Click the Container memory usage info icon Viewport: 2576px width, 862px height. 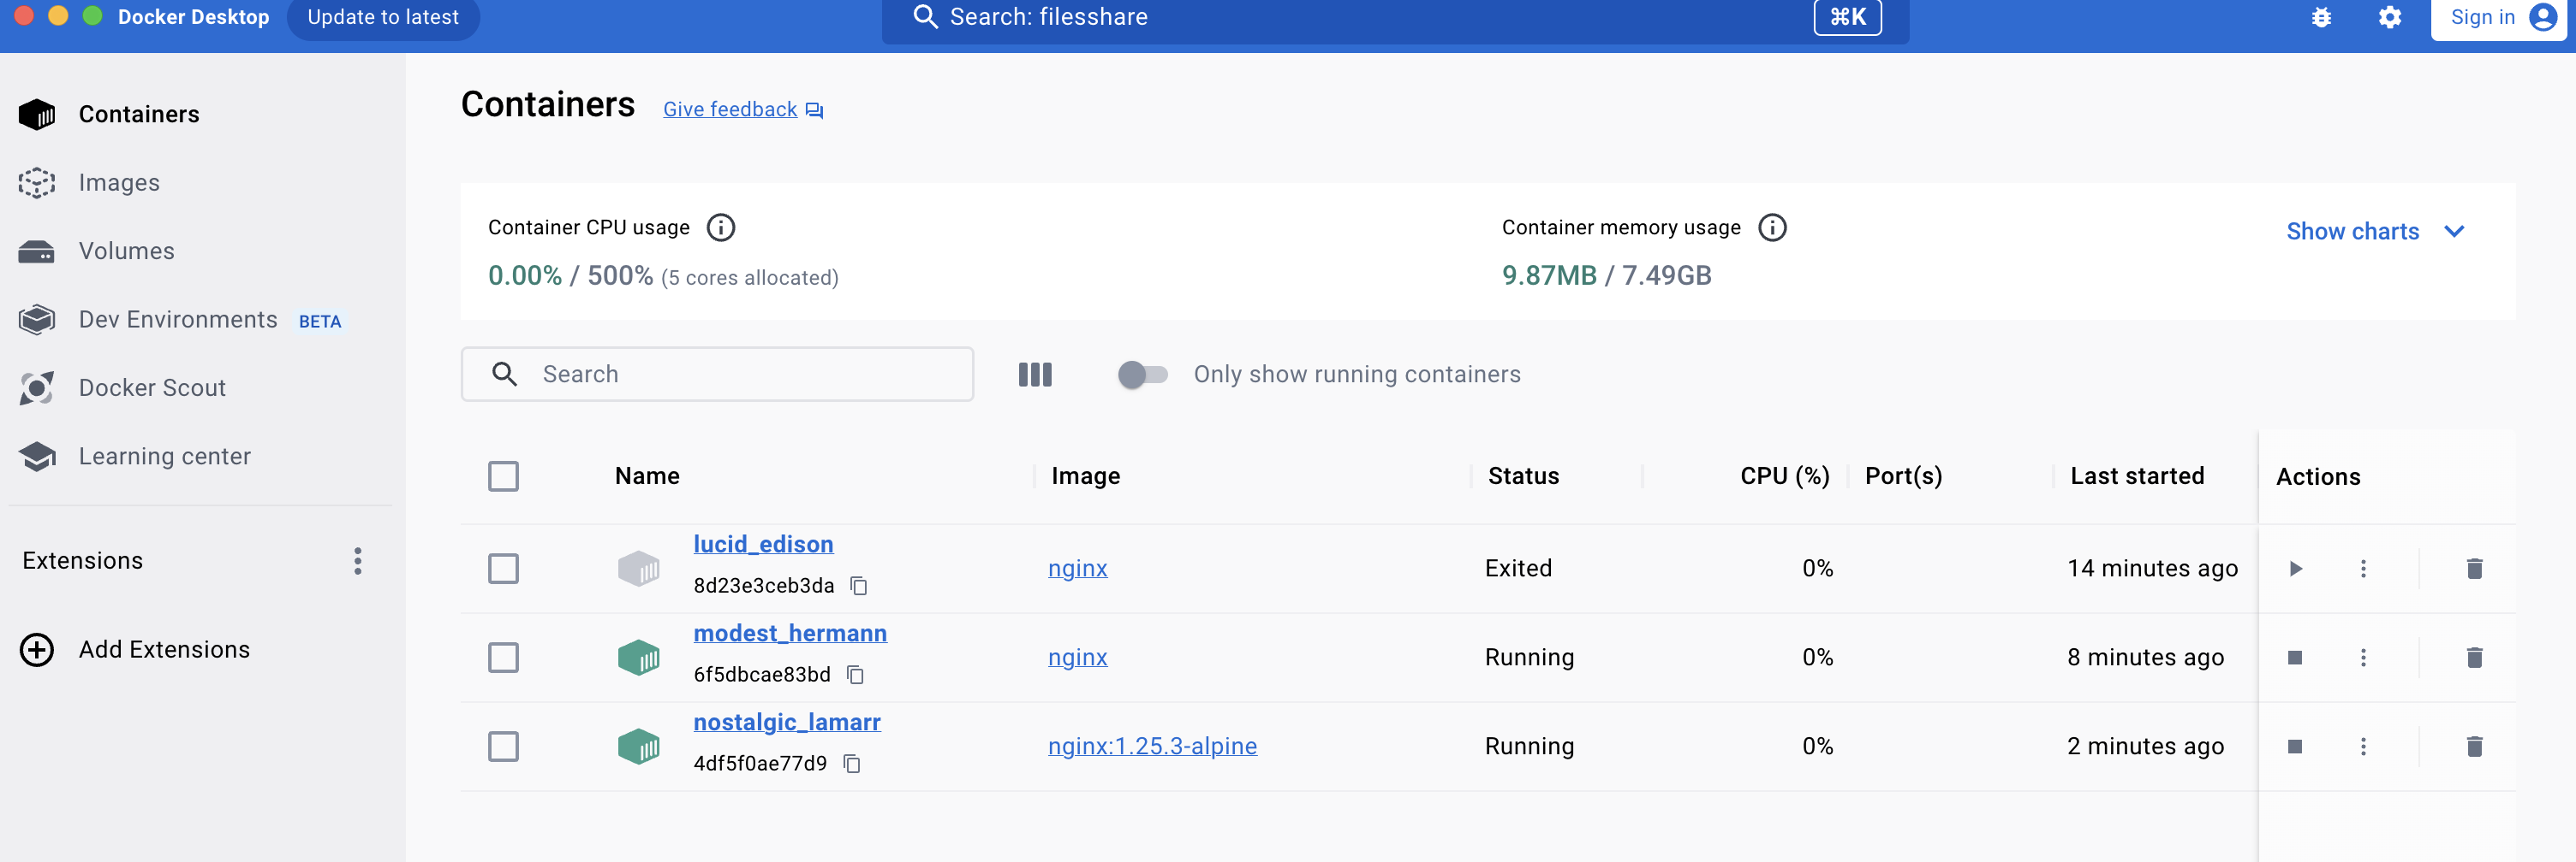click(x=1772, y=227)
